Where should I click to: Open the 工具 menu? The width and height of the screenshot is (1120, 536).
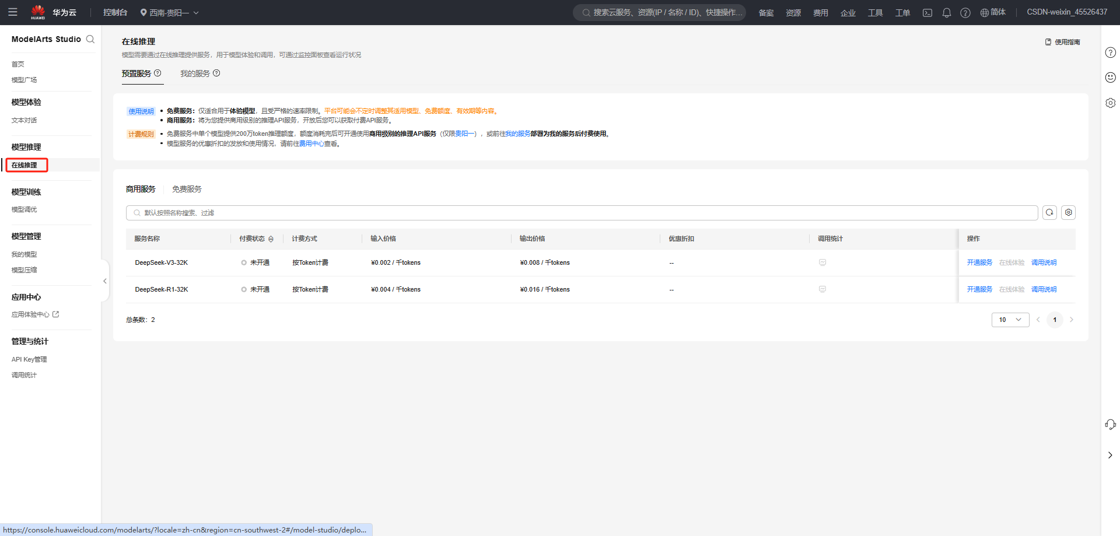pos(876,13)
